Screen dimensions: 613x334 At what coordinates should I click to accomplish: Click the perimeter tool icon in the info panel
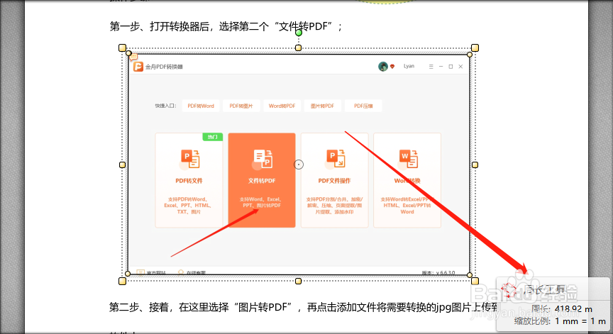click(x=509, y=290)
